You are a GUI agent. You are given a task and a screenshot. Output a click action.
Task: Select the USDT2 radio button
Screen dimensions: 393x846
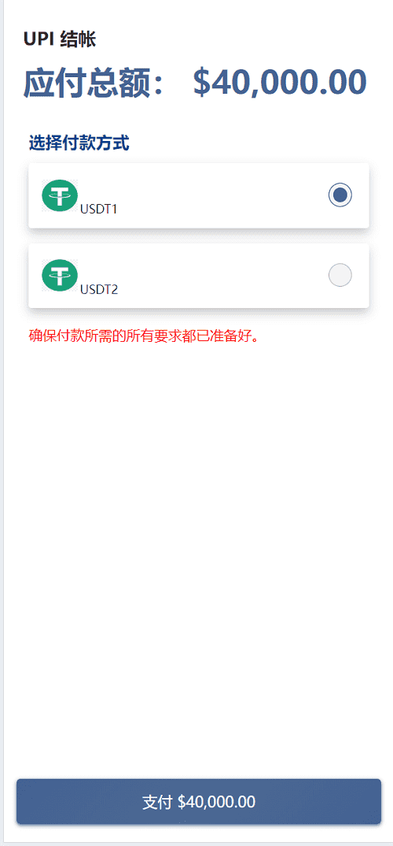tap(340, 275)
